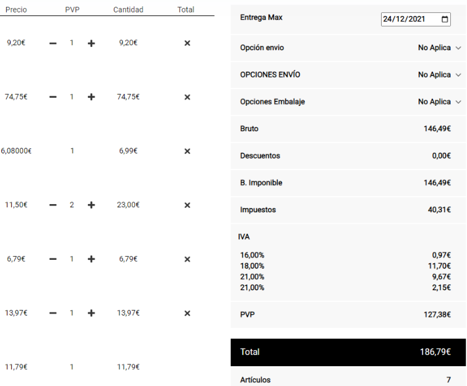Viewport: 467px width, 386px height.
Task: Increase quantity of the 6,79€ item
Action: tap(91, 259)
